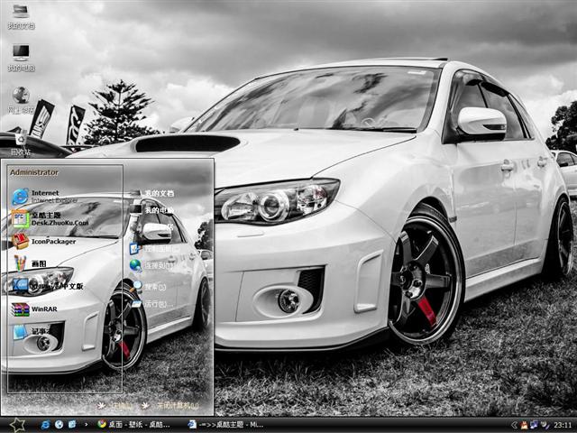Launch Internet Explorer from the quick launch bar
The image size is (577, 433).
point(45,425)
